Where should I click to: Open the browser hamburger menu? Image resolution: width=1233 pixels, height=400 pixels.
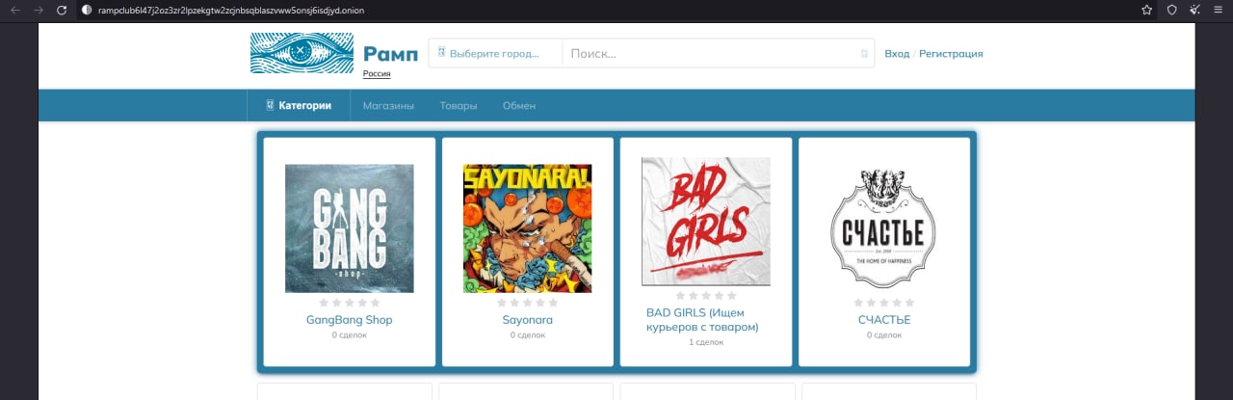pyautogui.click(x=1220, y=10)
